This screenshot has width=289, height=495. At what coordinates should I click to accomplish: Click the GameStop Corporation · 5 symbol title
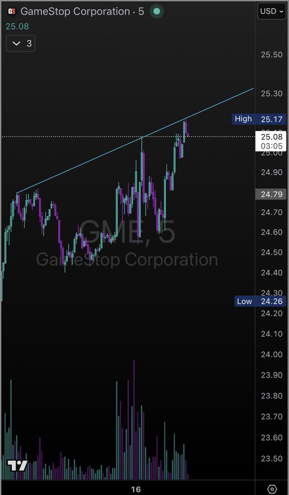point(82,12)
